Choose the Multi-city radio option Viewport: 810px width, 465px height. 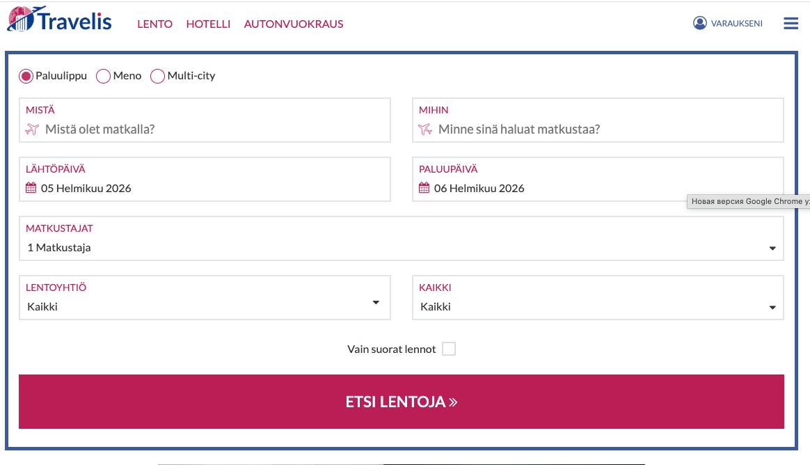tap(157, 77)
